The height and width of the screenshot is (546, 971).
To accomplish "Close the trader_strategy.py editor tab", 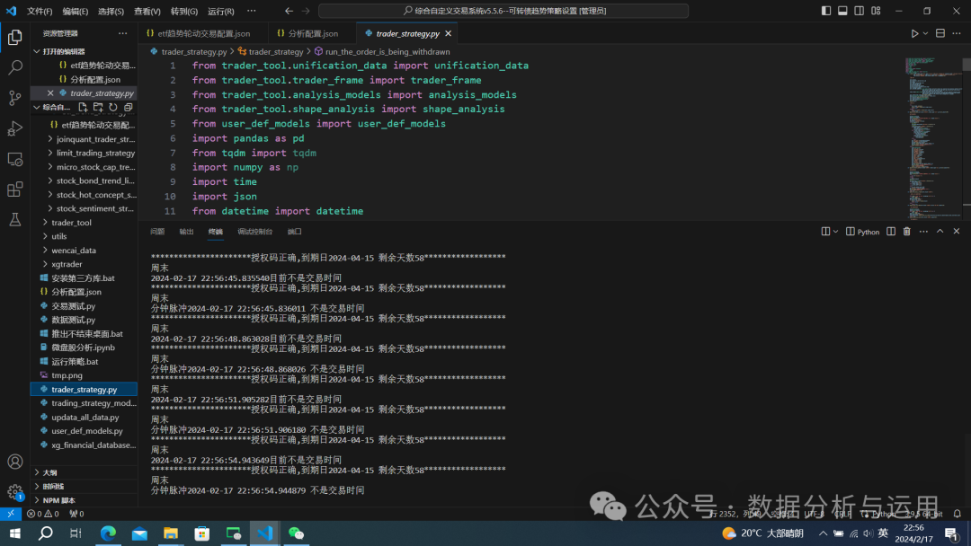I will coord(449,33).
